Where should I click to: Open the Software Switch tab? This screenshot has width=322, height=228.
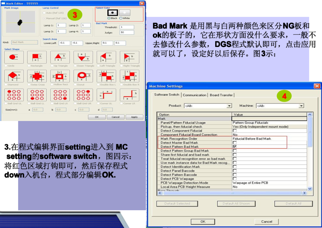pyautogui.click(x=167, y=95)
